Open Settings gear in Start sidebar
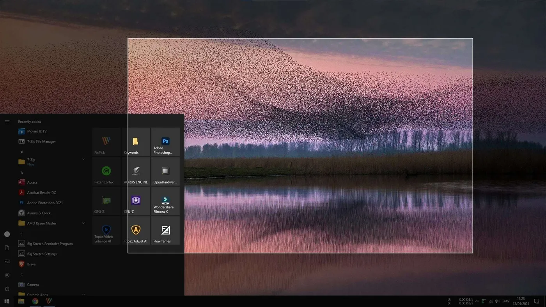This screenshot has height=307, width=546. pos(7,275)
